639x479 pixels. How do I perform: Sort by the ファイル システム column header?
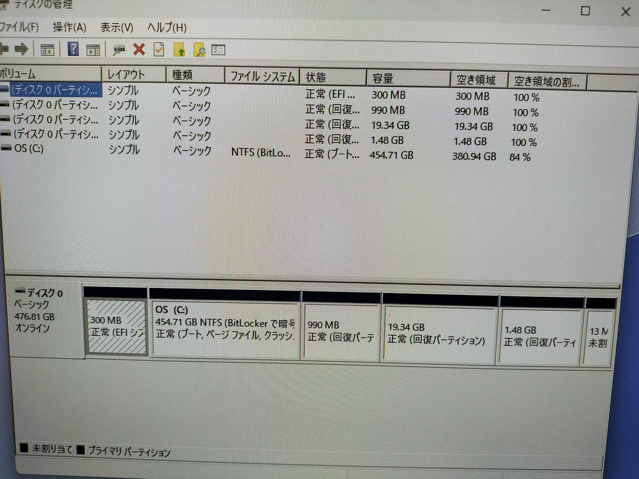[262, 76]
